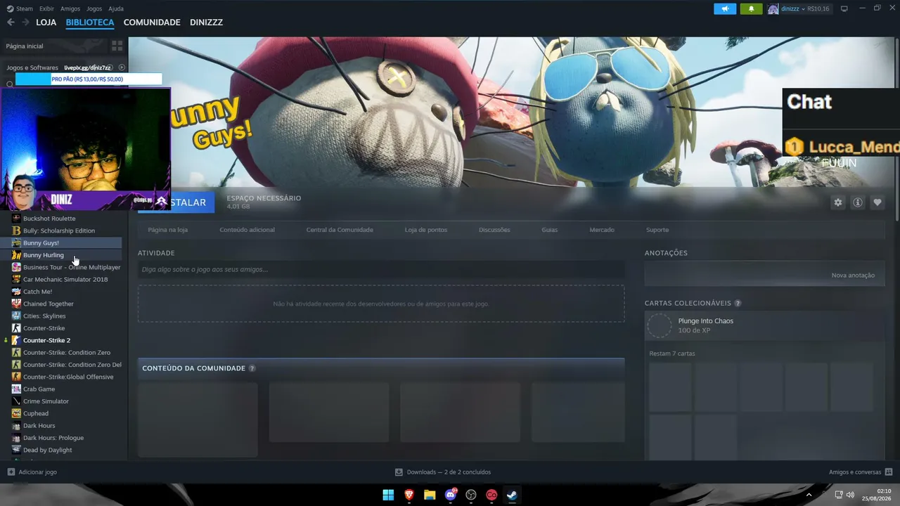The width and height of the screenshot is (900, 506).
Task: Go to the COMUNIDADE section
Action: coord(152,22)
